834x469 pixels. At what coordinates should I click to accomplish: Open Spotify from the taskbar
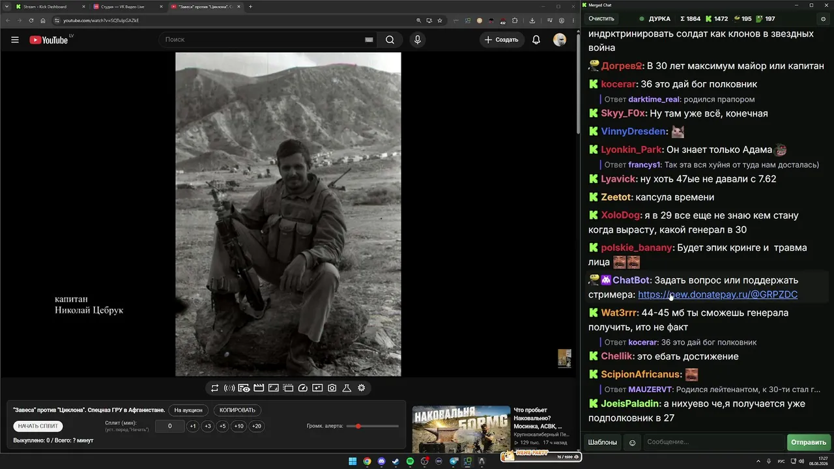(410, 461)
